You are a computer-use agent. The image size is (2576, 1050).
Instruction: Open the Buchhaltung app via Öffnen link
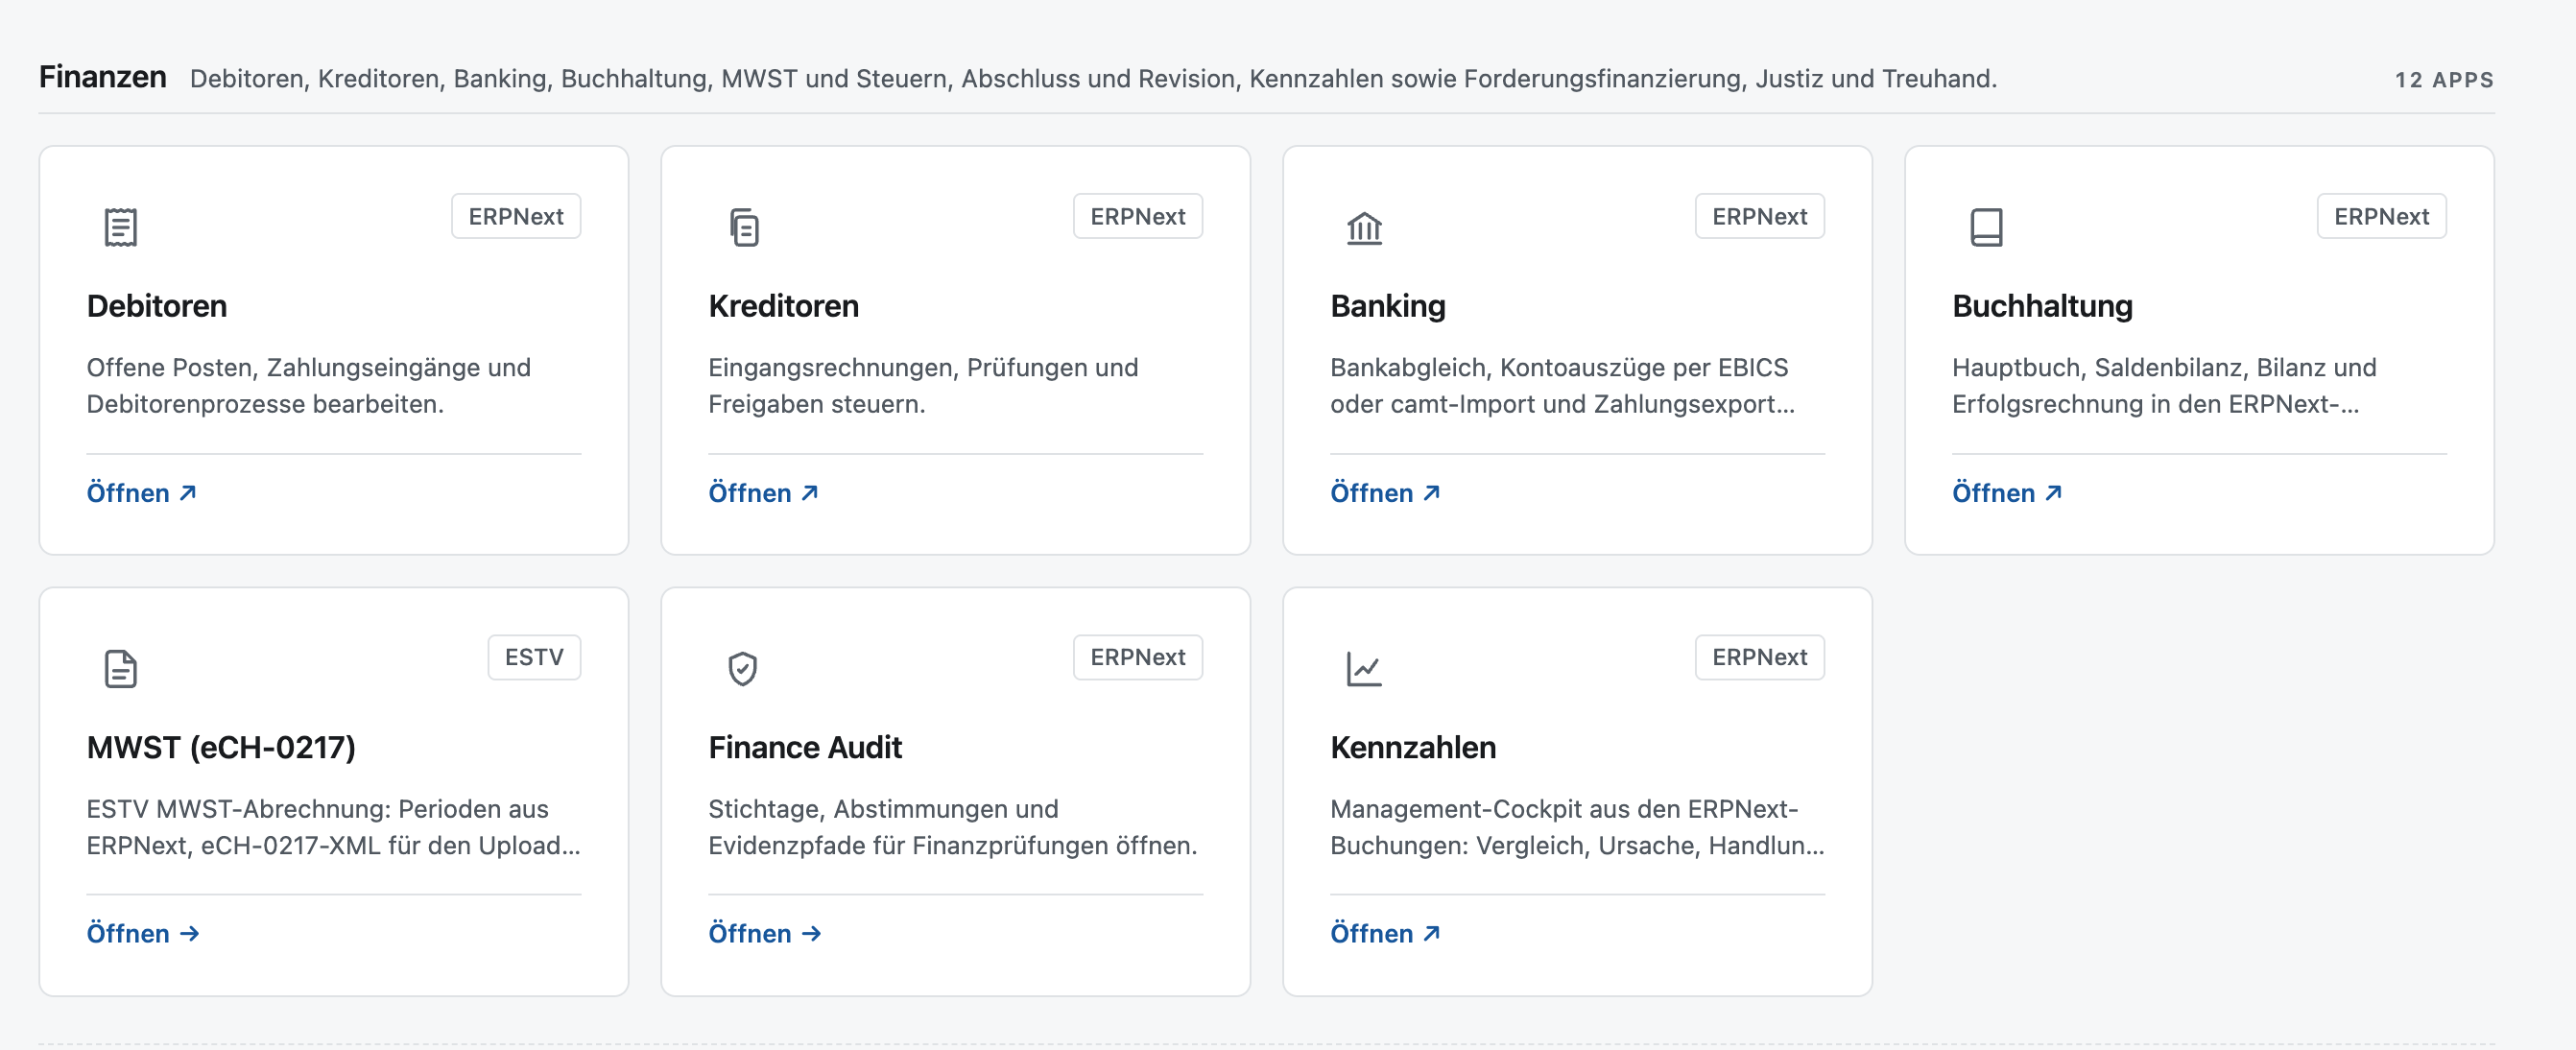2007,493
